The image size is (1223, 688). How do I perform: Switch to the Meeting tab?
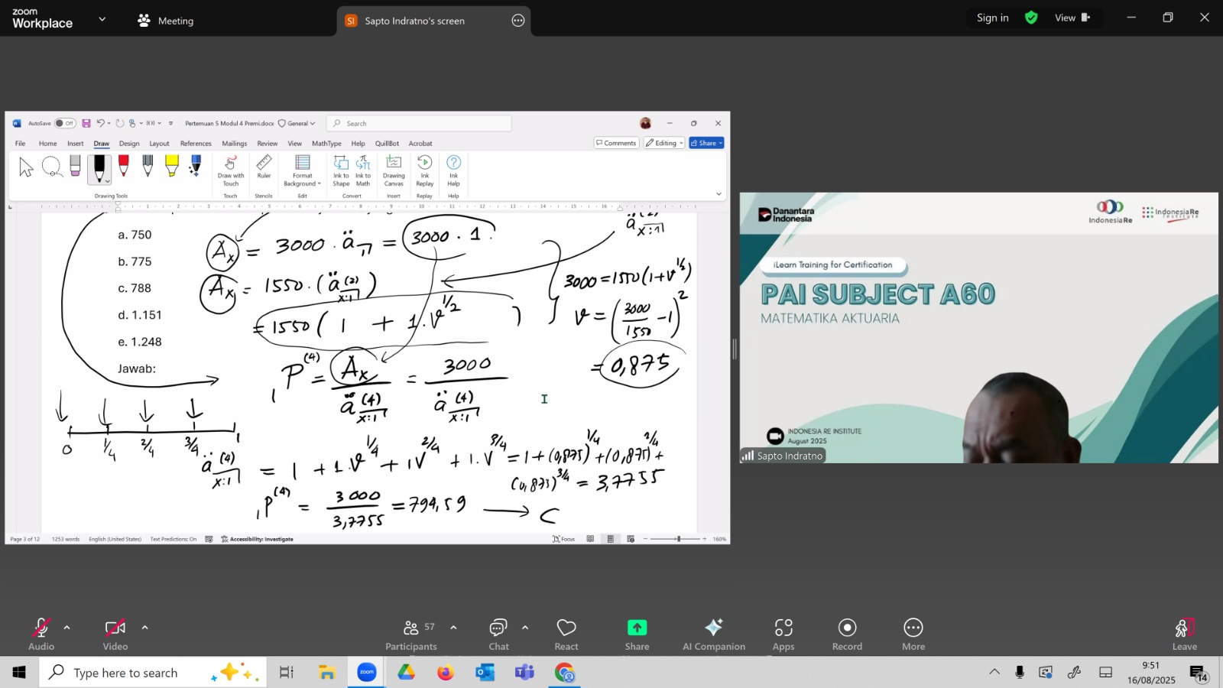166,21
